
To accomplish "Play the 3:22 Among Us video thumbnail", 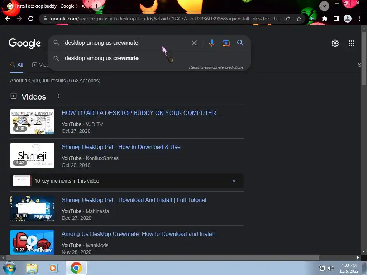I will coord(32,242).
